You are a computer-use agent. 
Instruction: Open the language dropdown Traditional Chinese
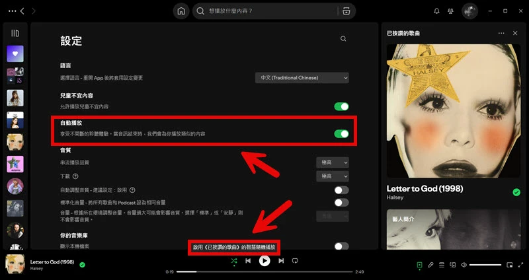[x=302, y=78]
